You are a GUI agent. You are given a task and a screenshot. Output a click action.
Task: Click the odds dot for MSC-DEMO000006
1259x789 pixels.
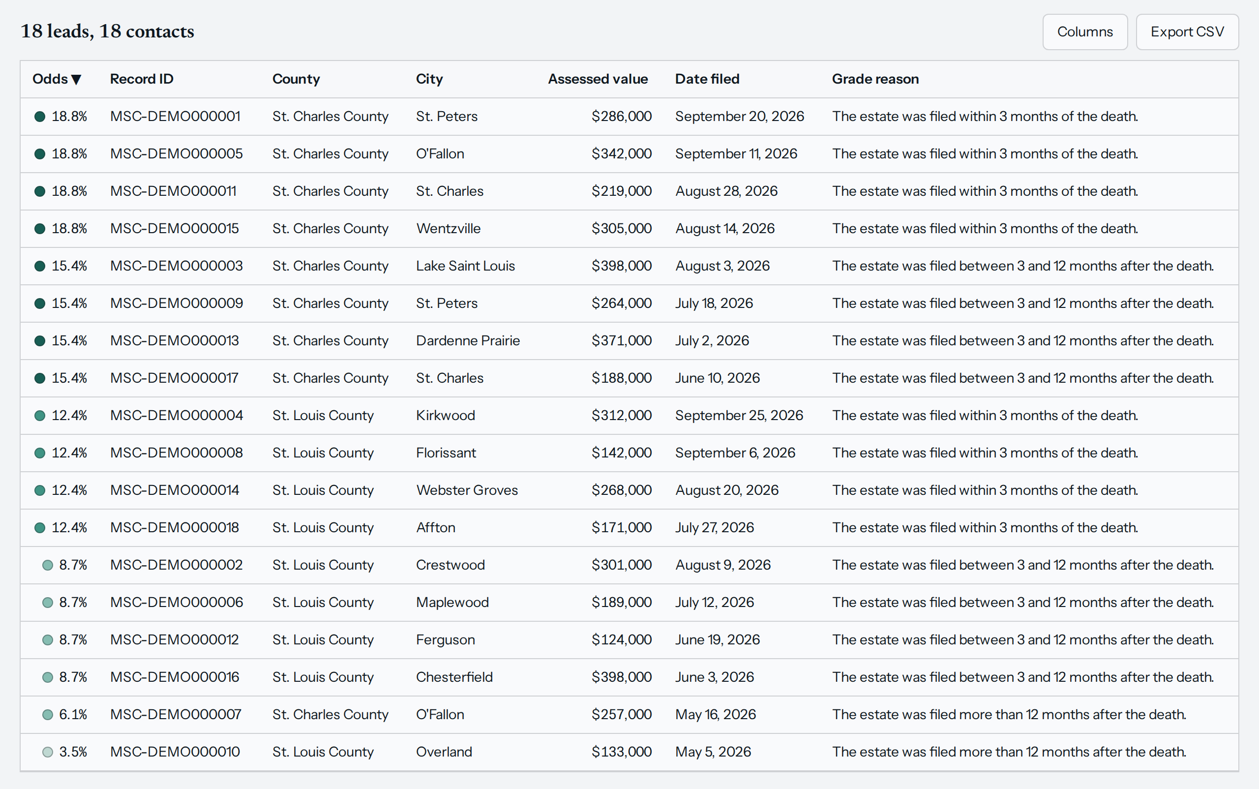click(48, 603)
